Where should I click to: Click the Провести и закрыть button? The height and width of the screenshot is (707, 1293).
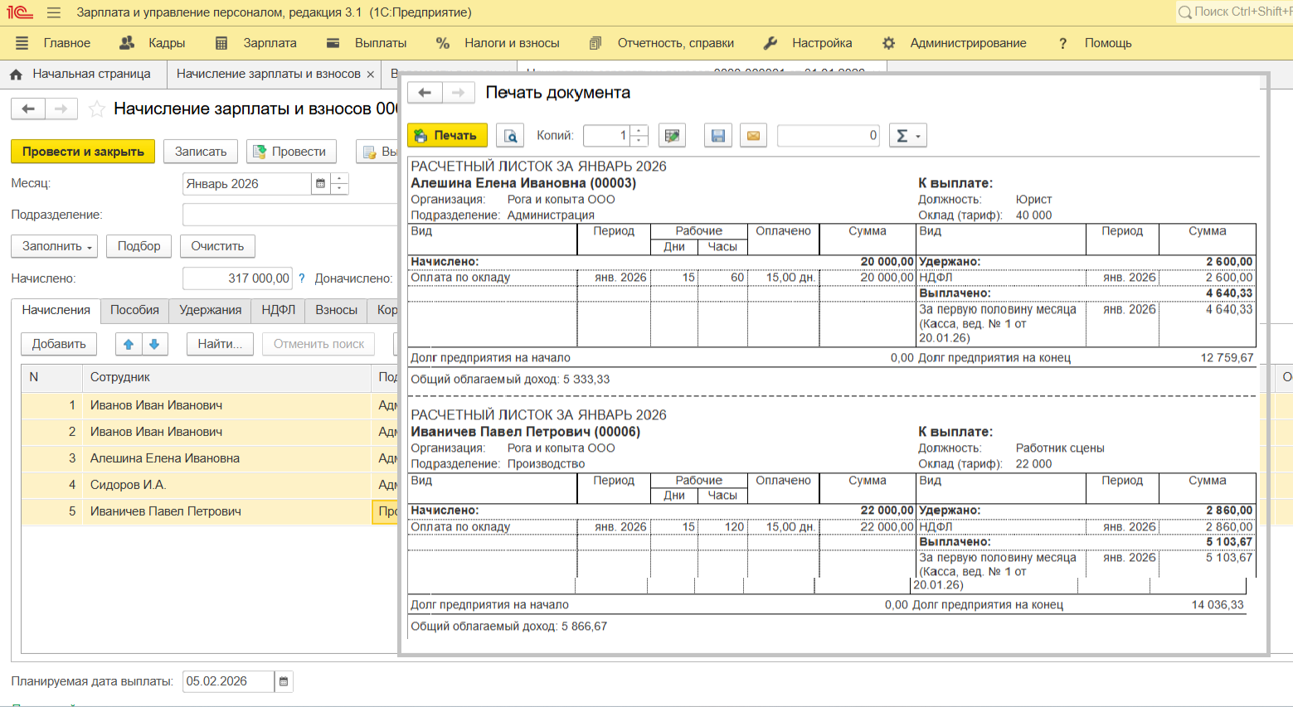pos(83,152)
